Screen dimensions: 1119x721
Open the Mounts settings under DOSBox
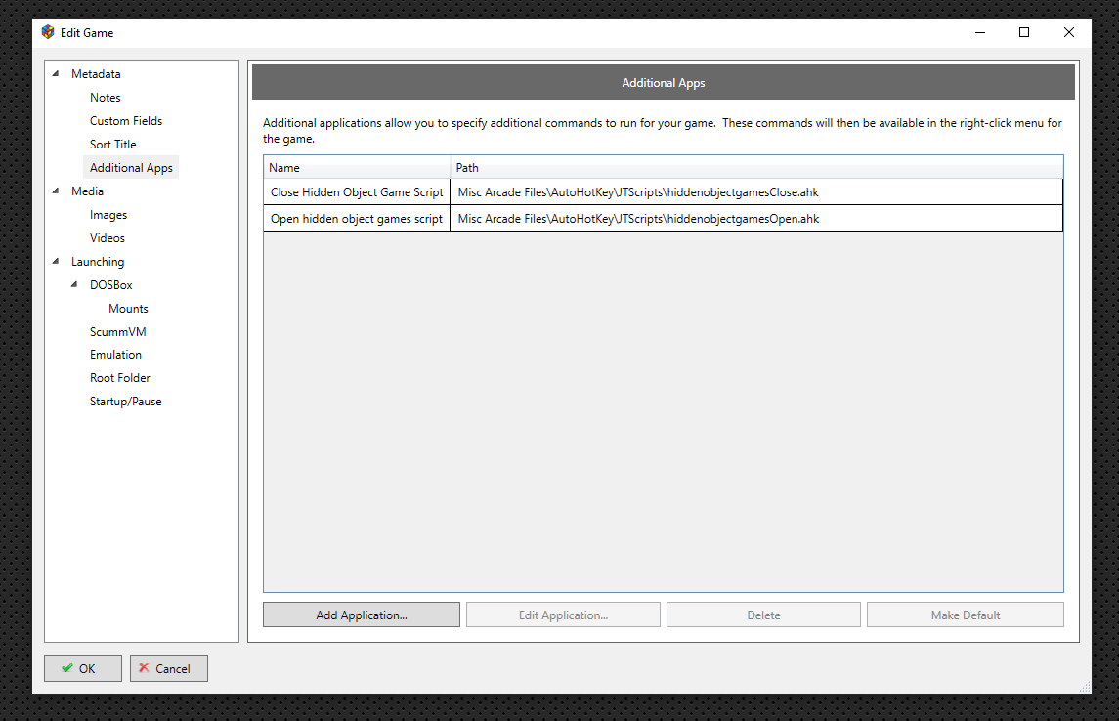[128, 309]
